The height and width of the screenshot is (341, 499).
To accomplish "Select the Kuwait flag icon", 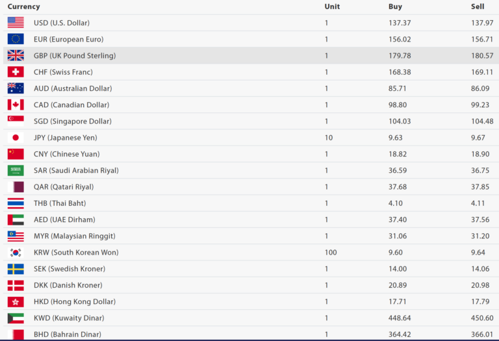I will click(16, 318).
